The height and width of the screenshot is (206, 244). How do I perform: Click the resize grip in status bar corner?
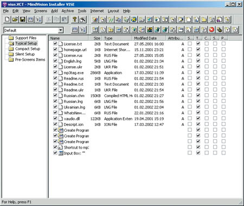(241, 202)
